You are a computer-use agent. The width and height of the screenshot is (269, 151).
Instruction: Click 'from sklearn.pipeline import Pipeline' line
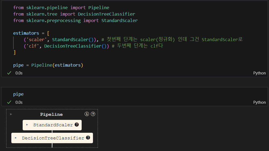(x=61, y=8)
